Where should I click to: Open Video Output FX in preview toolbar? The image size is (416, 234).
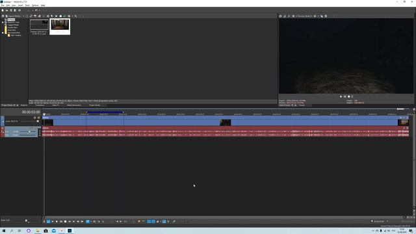coord(289,16)
